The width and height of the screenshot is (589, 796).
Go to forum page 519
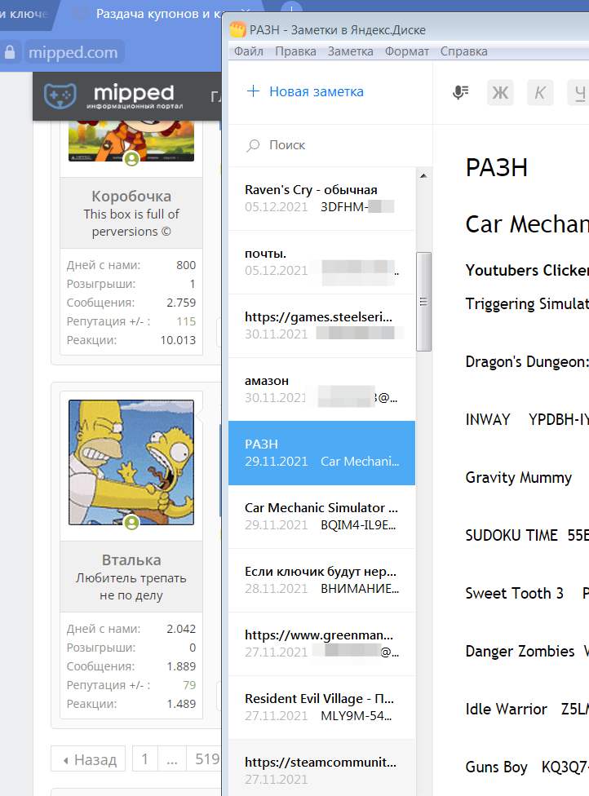(205, 759)
